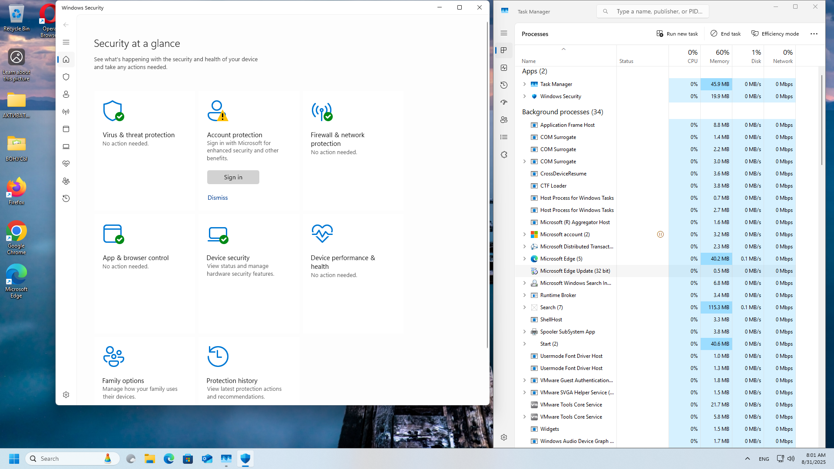The width and height of the screenshot is (834, 469).
Task: Expand Microsoft account (2) process
Action: pyautogui.click(x=524, y=234)
